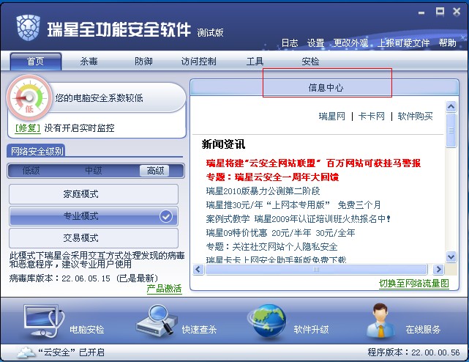469x362 pixels.
Task: Open 专题：关注社交网站个人隐私安全 link
Action: [x=271, y=247]
